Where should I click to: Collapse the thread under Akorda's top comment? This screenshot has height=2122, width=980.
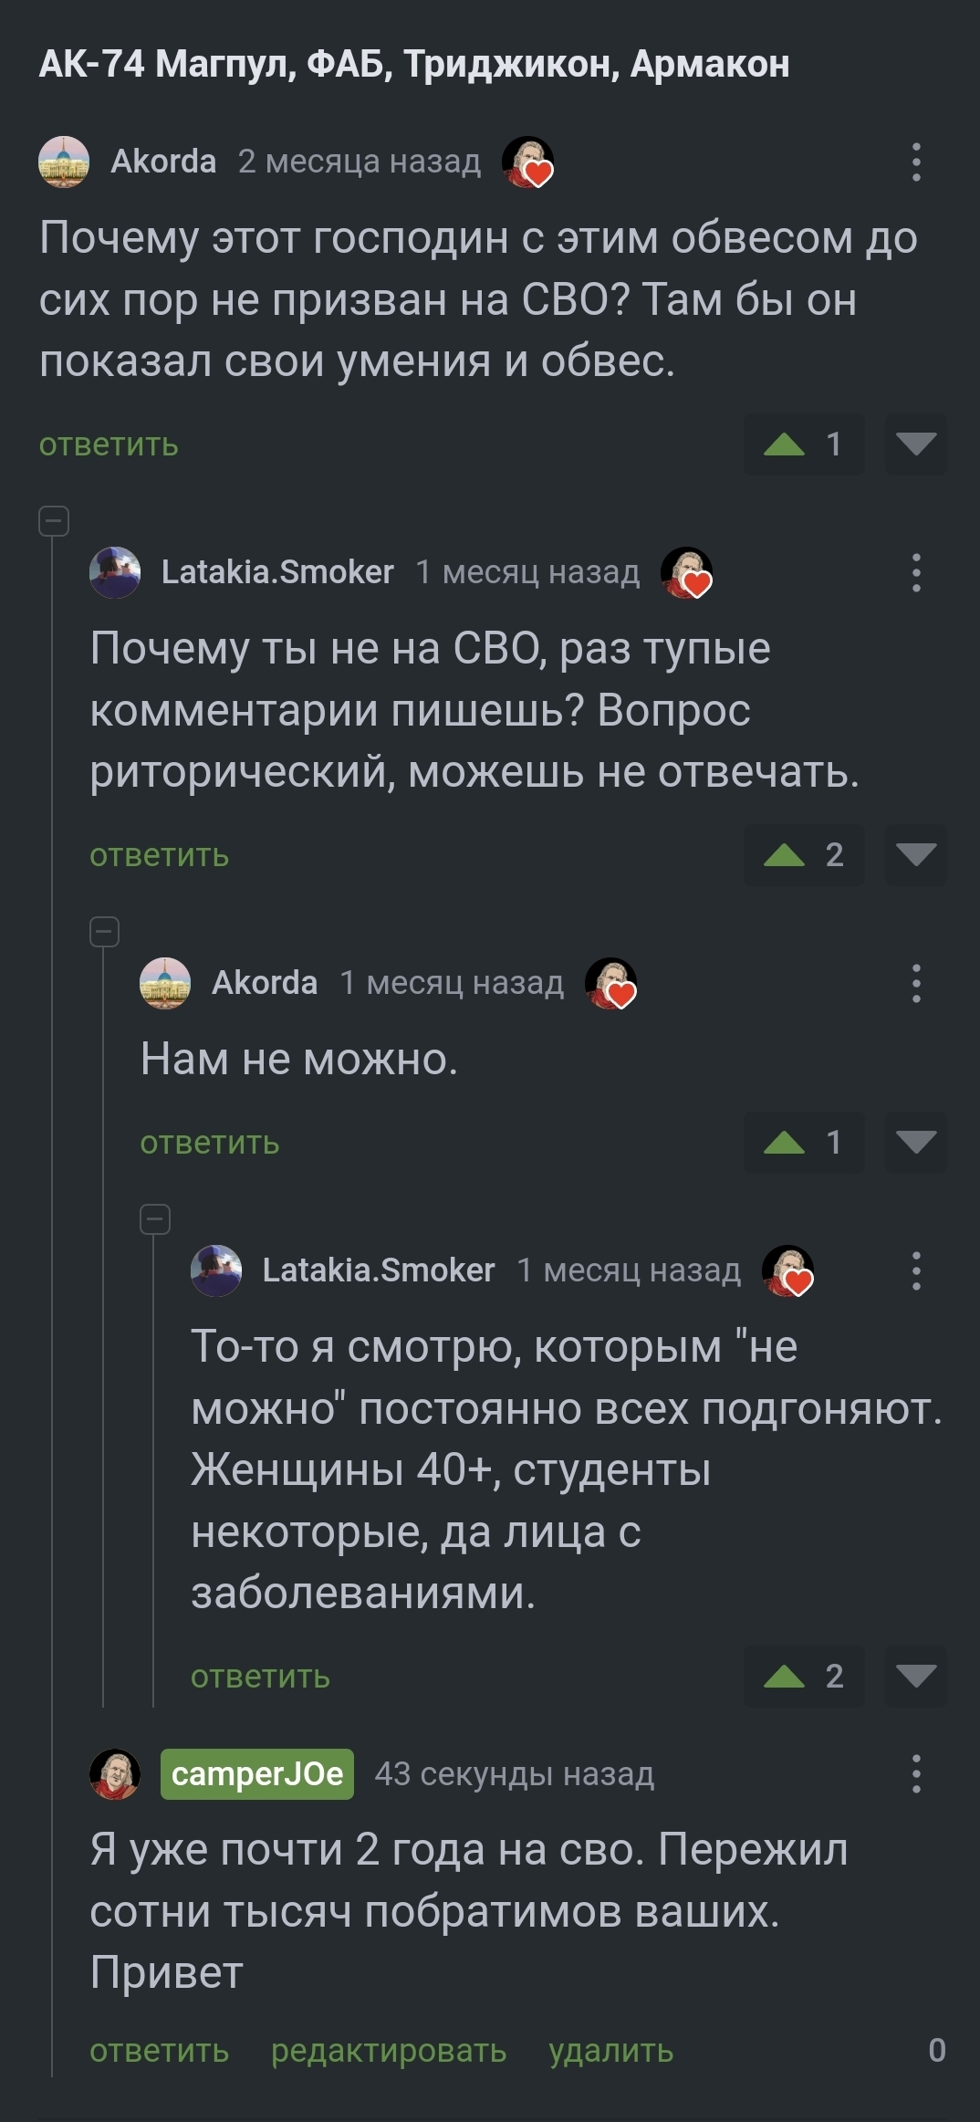tap(54, 521)
